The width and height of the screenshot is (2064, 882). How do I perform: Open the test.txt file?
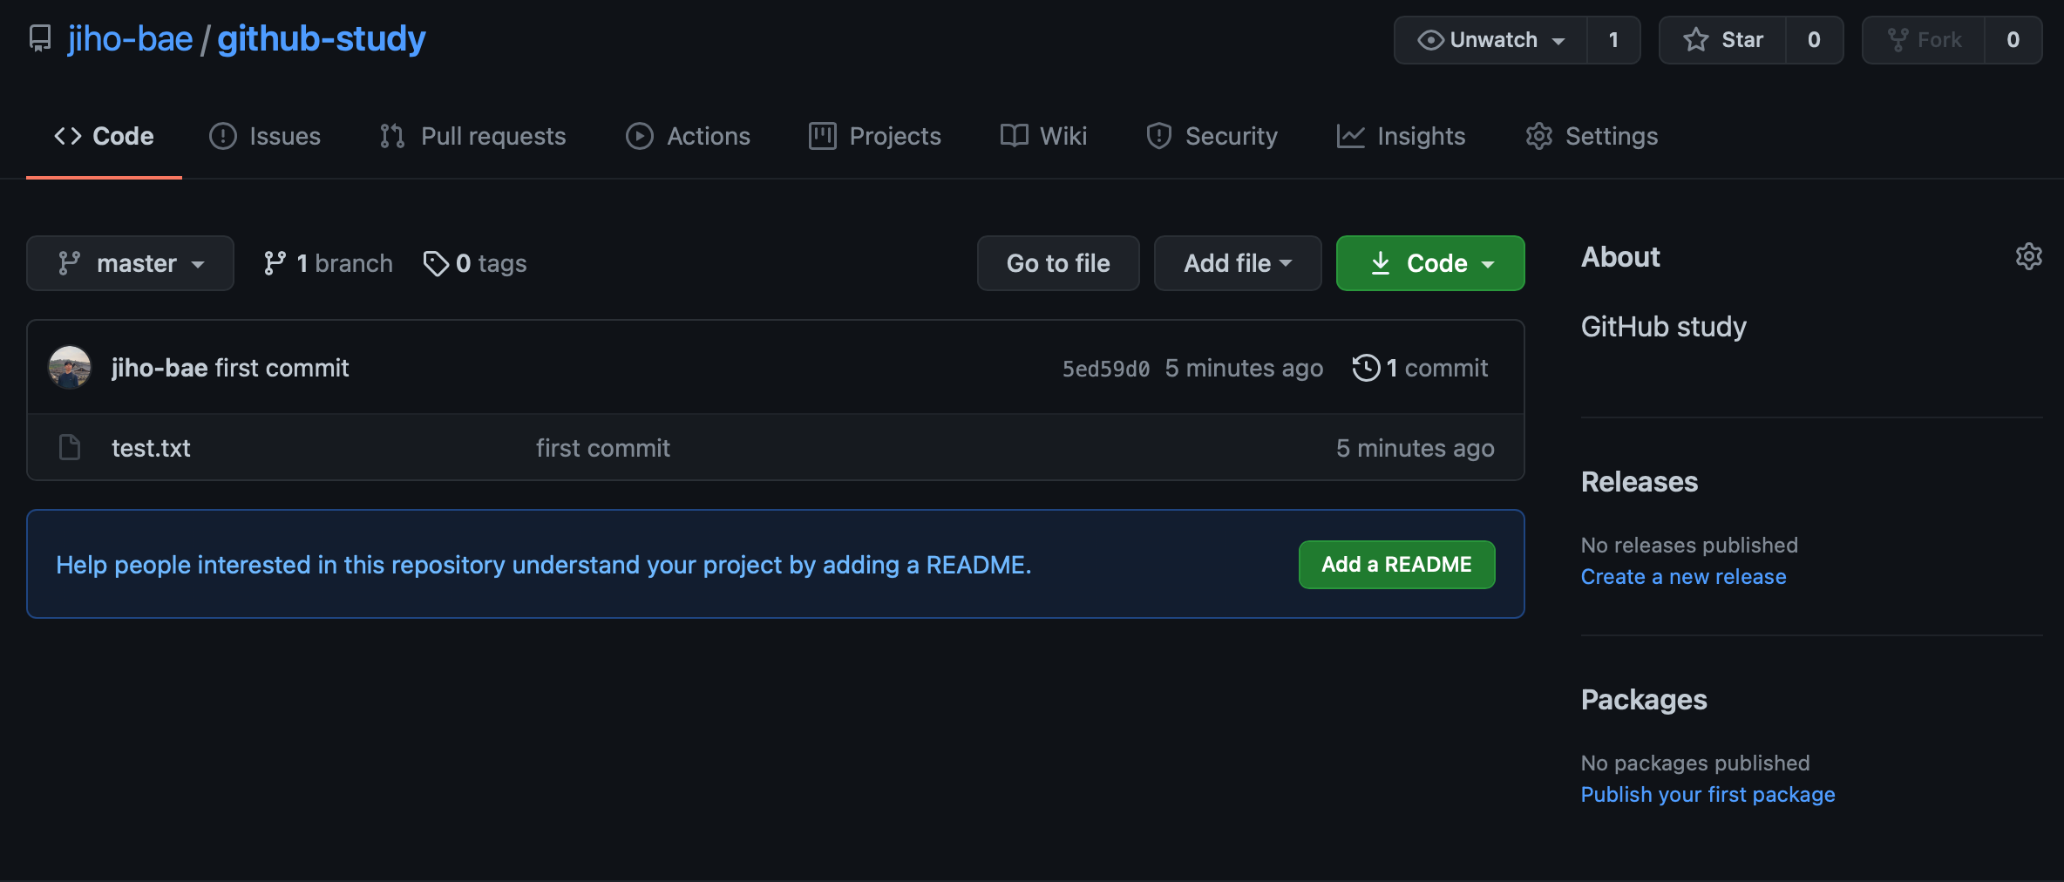click(151, 448)
